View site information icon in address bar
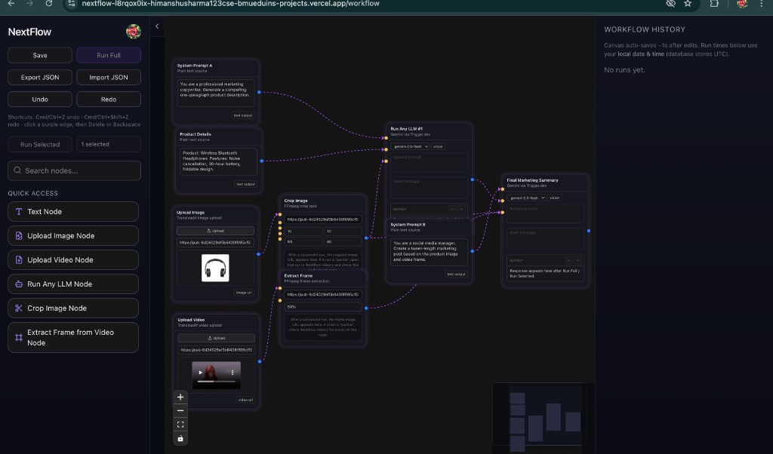The width and height of the screenshot is (773, 454). coord(72,4)
